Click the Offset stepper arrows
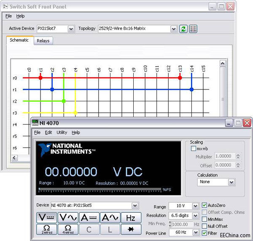This screenshot has width=253, height=241. point(238,165)
